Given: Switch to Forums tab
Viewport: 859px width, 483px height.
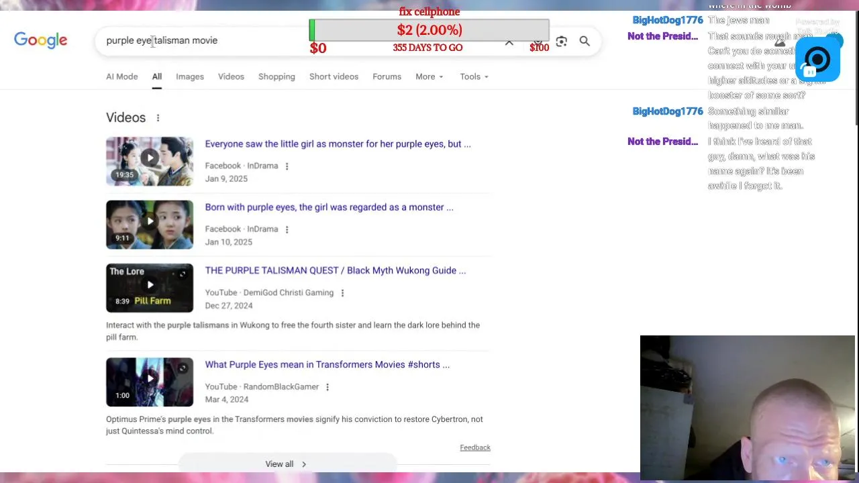Looking at the screenshot, I should (387, 76).
